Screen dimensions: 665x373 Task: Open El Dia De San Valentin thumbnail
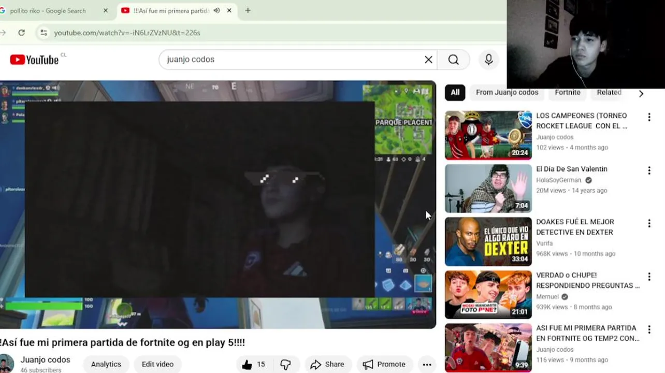(x=488, y=189)
